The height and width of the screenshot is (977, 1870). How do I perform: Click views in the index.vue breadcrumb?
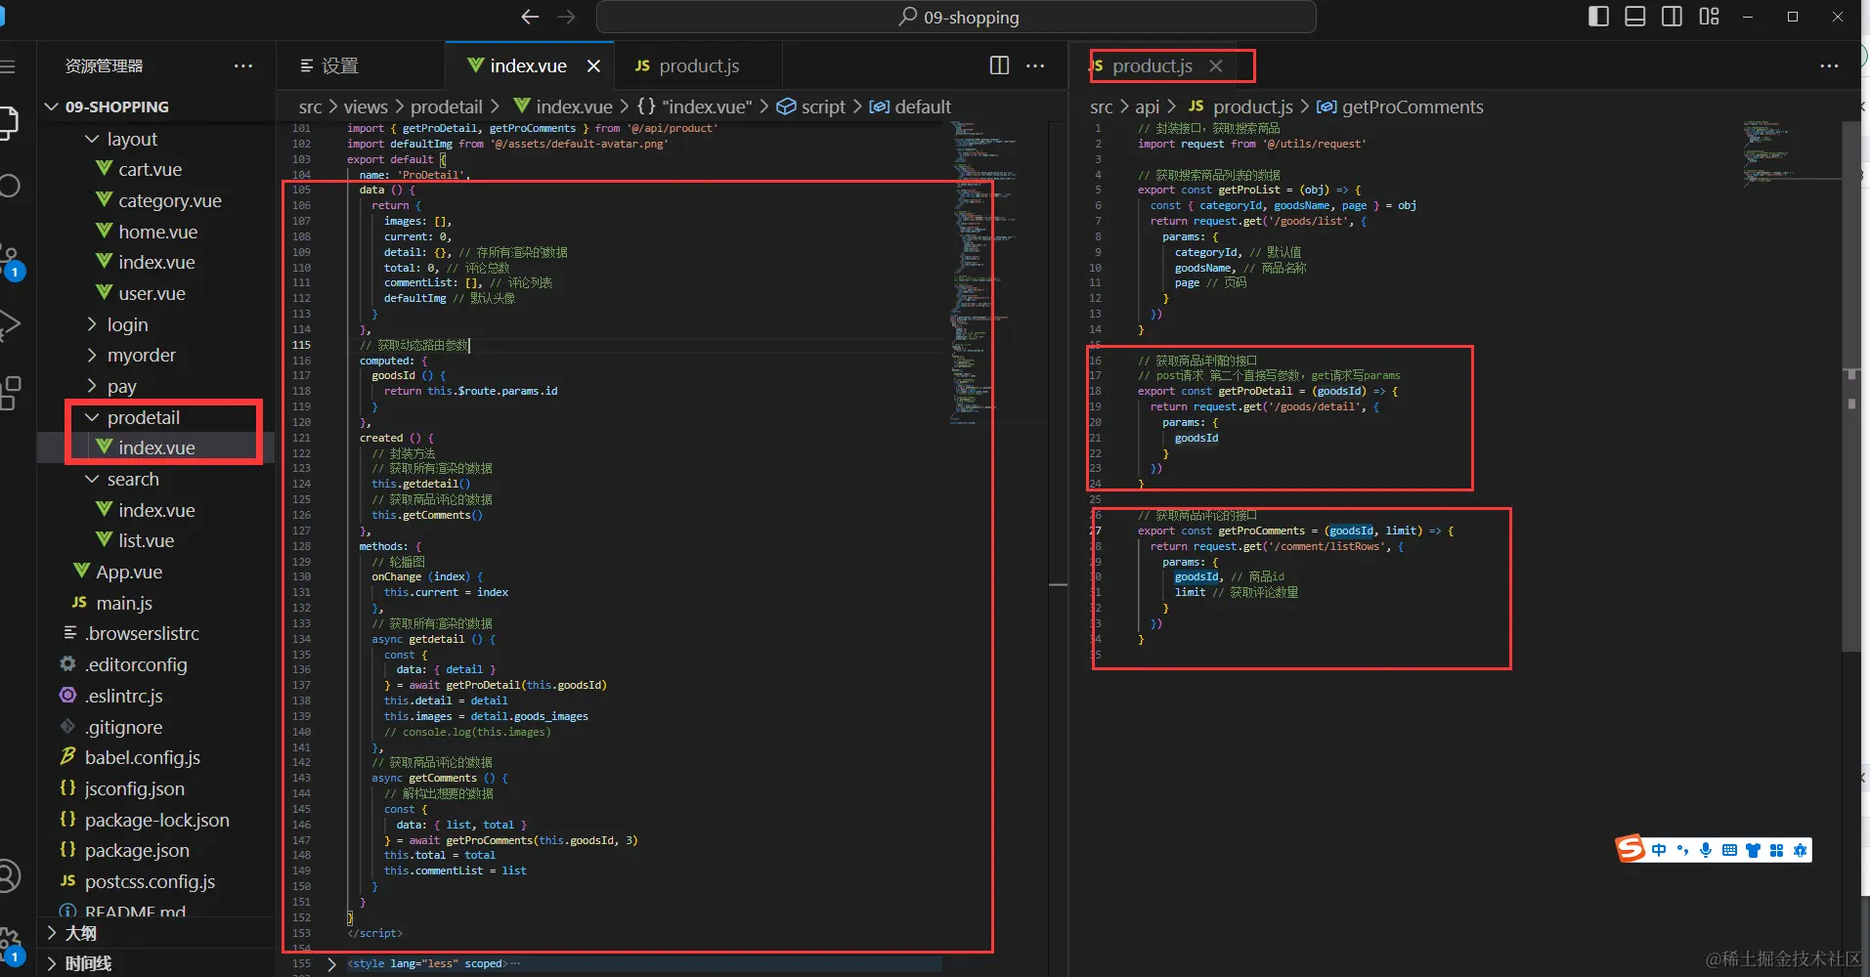(366, 106)
